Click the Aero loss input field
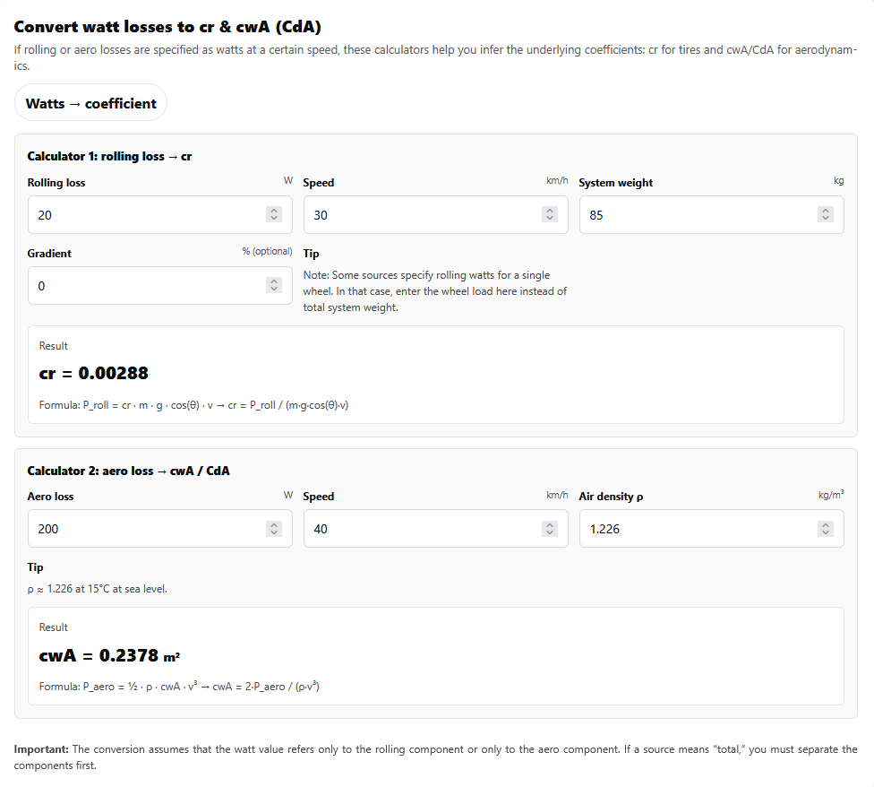This screenshot has height=787, width=874. pos(143,529)
